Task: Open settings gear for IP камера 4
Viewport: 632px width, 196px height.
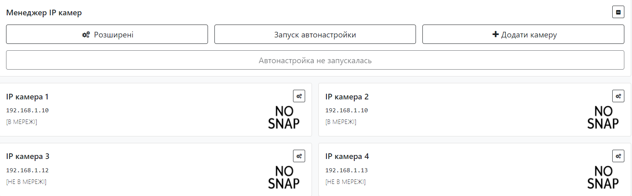Action: (618, 156)
